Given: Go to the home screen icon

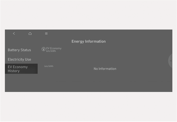Looking at the screenshot, I should pyautogui.click(x=30, y=33).
